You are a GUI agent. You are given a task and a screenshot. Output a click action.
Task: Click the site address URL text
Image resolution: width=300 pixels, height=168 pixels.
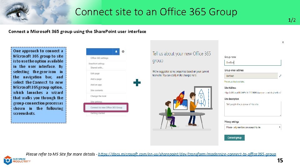click(x=252, y=93)
